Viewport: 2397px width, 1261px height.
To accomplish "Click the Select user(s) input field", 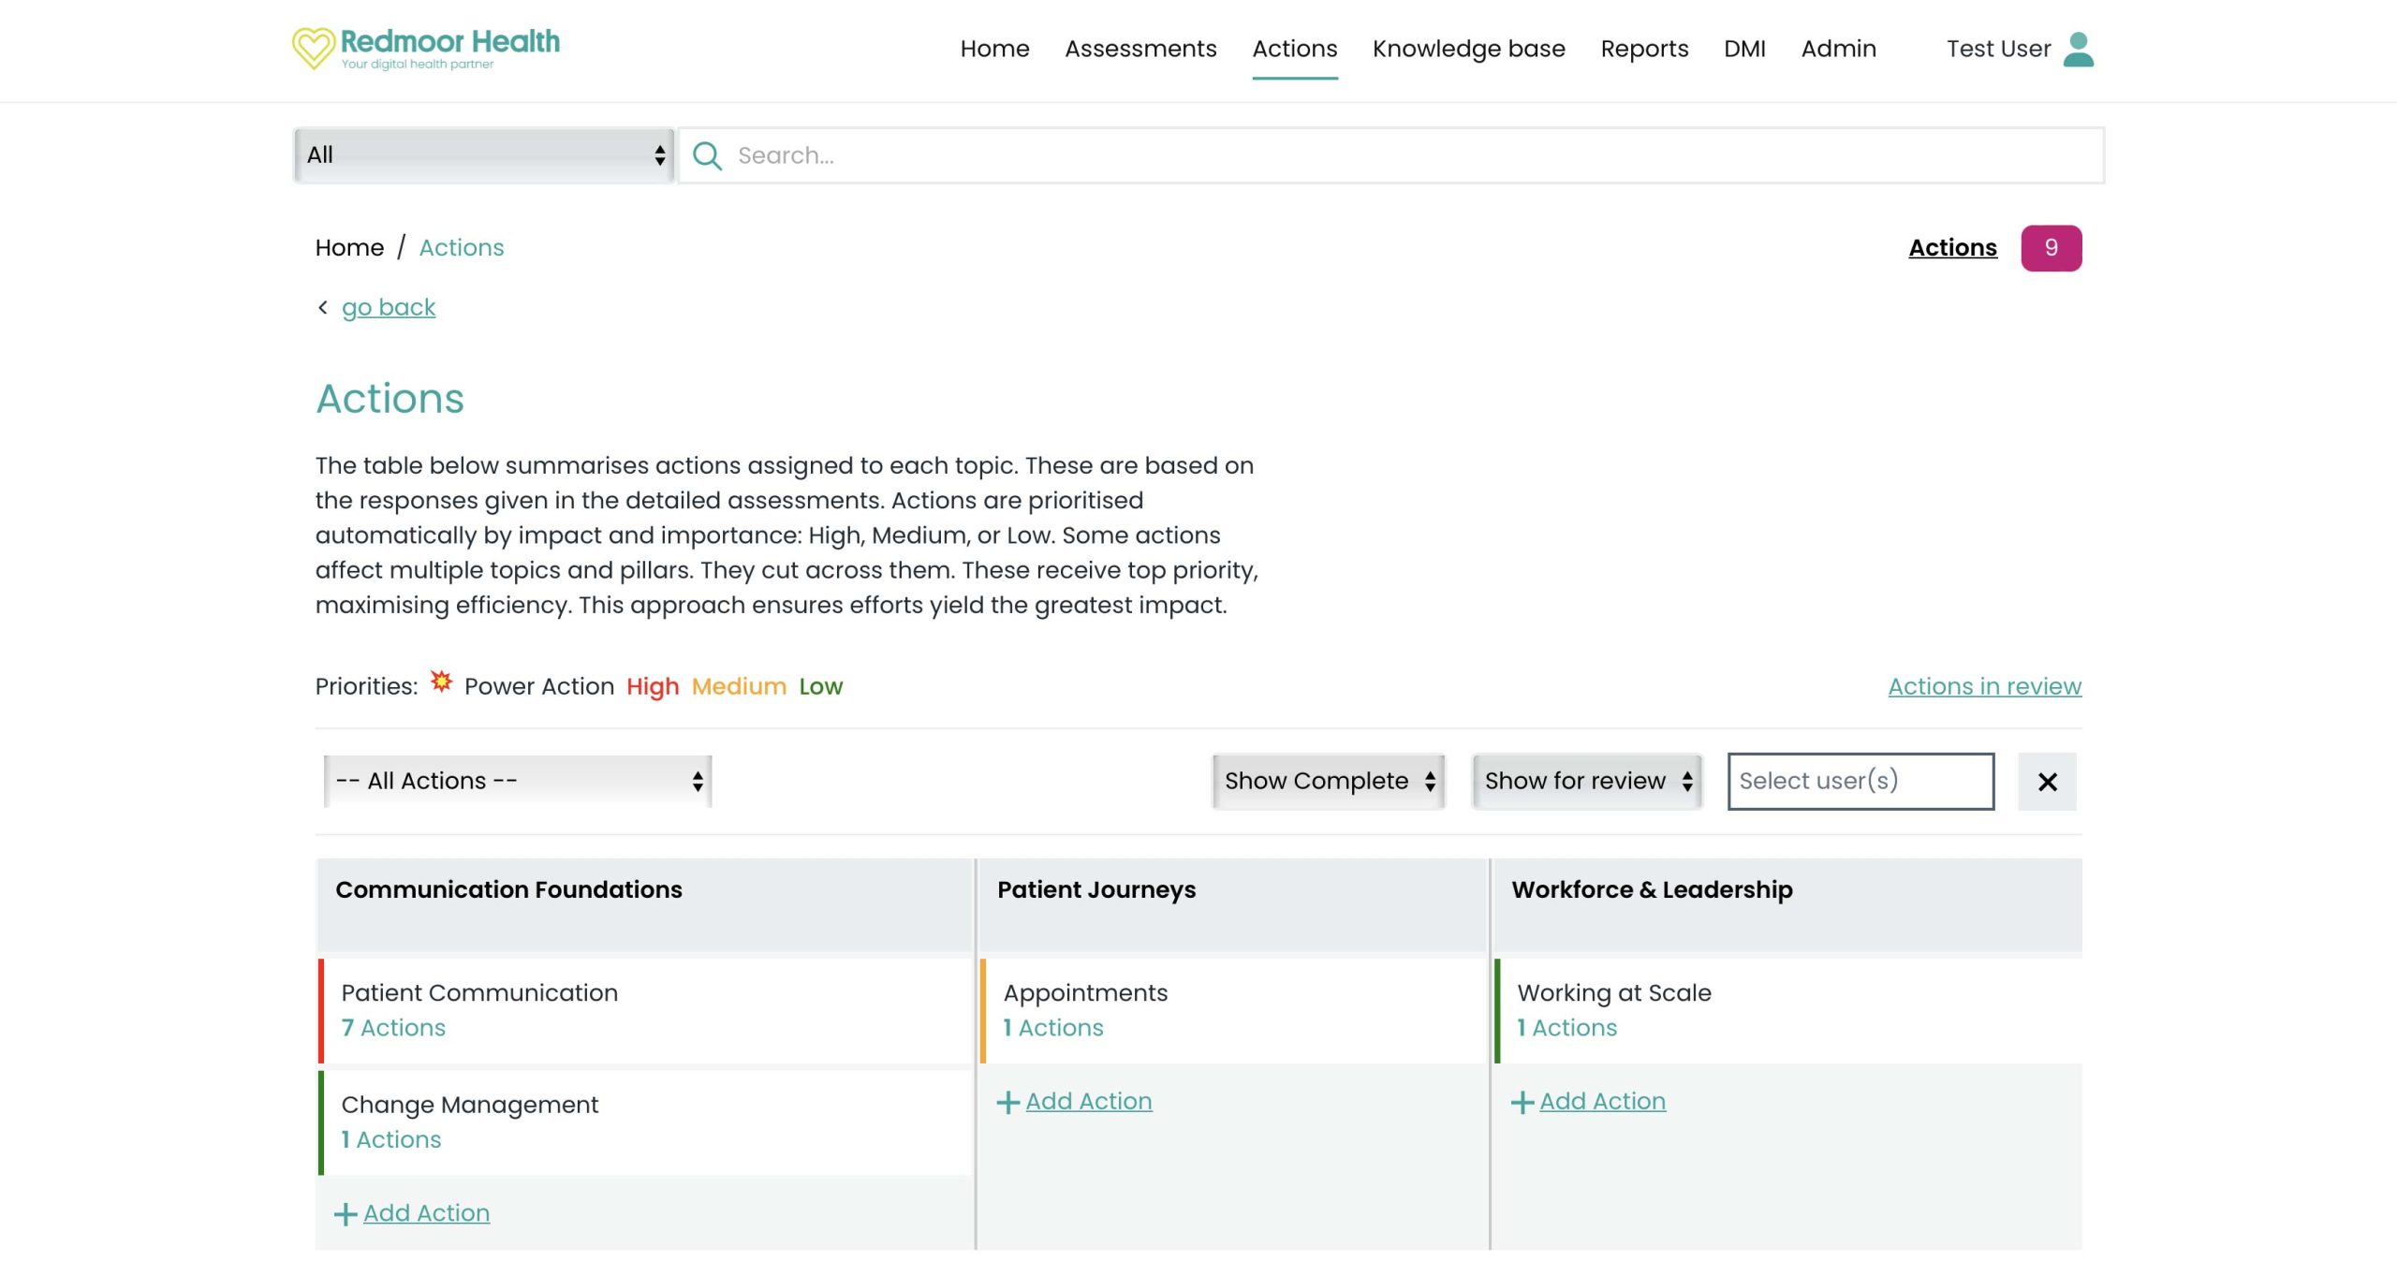I will pos(1860,781).
